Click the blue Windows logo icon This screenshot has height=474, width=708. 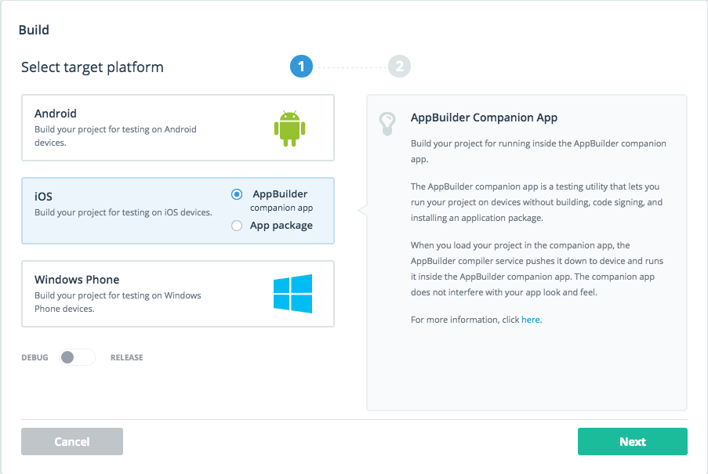click(292, 294)
